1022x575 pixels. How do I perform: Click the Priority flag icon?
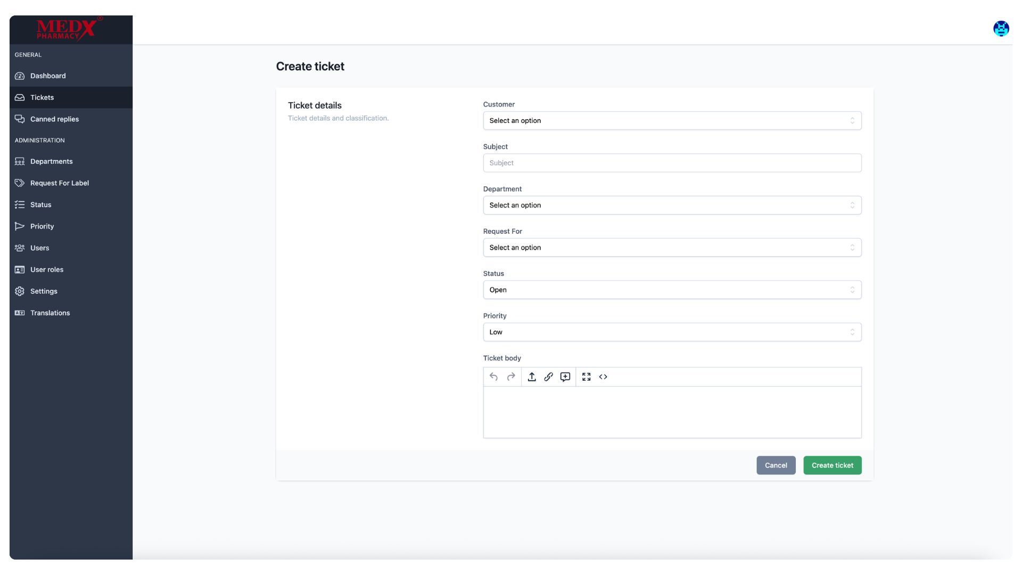tap(20, 226)
